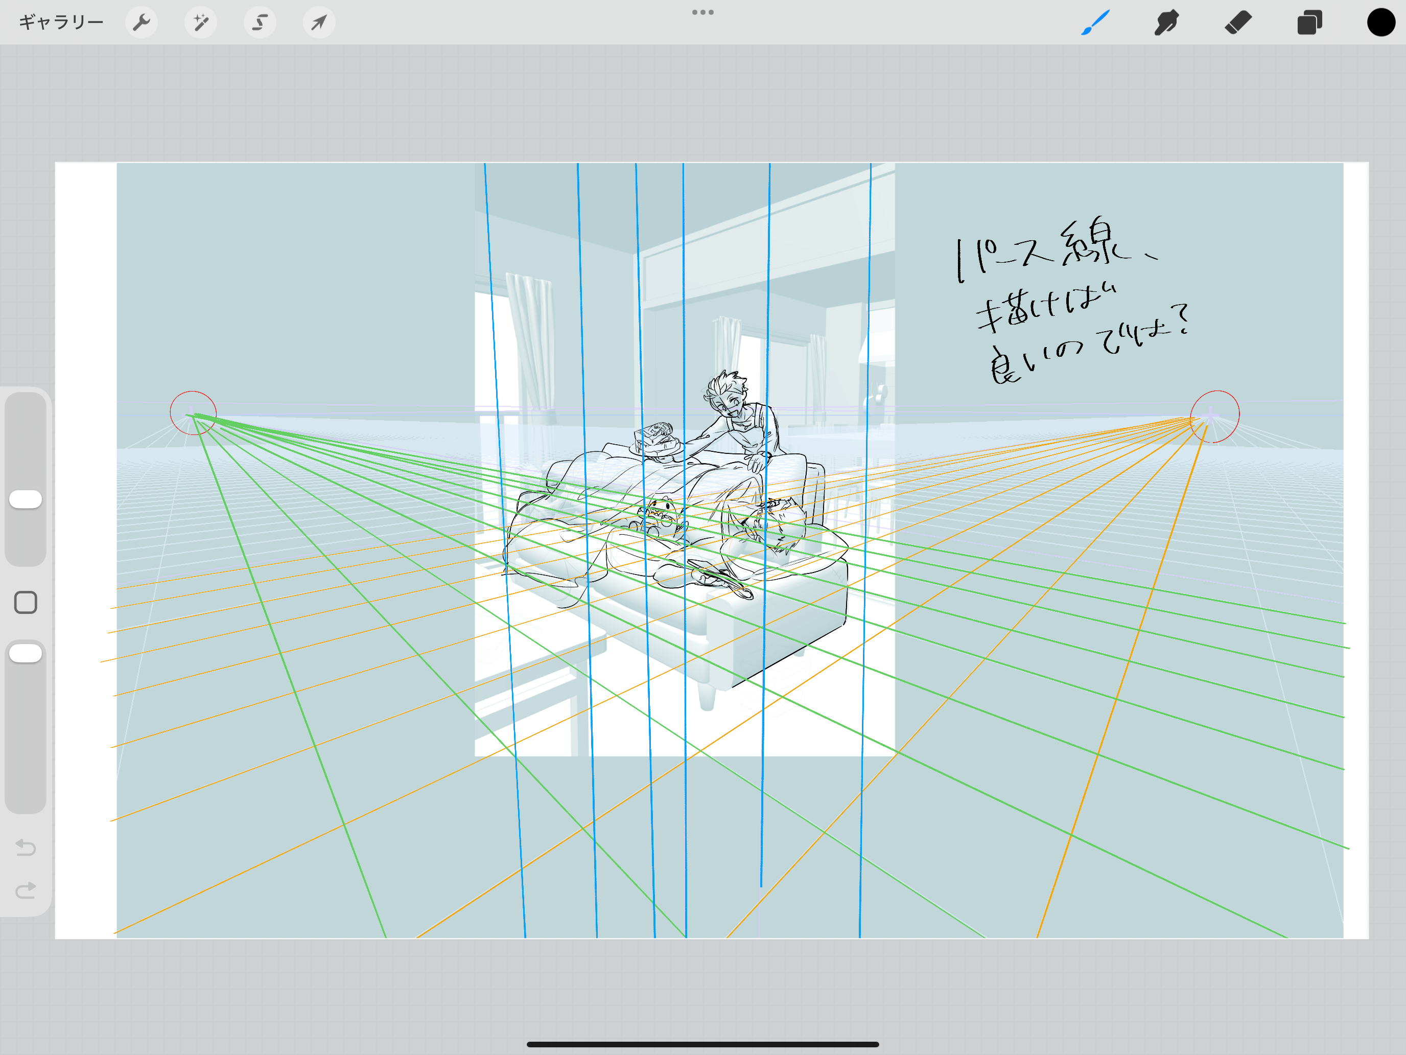The width and height of the screenshot is (1406, 1055).
Task: Click the undo arrow in sidebar
Action: pyautogui.click(x=26, y=847)
